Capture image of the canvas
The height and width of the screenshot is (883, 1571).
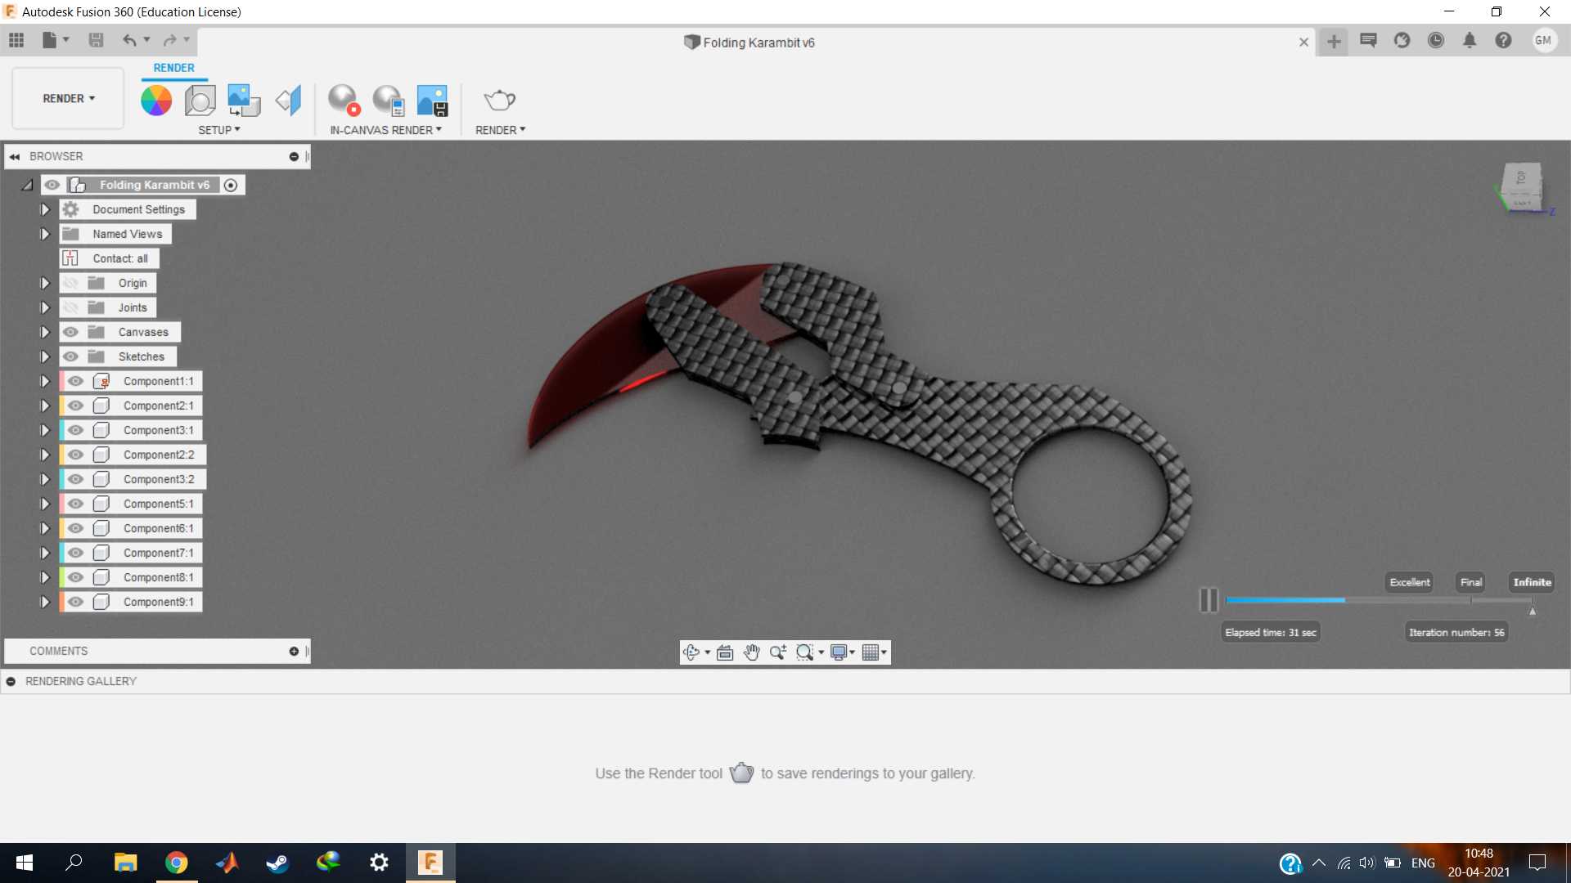click(x=432, y=101)
